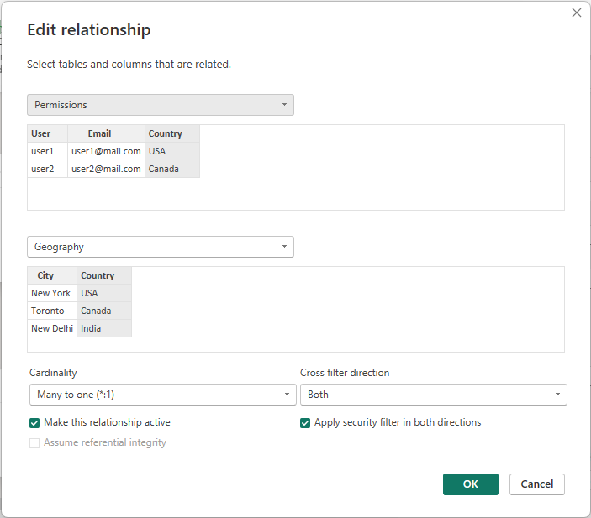Viewport: 591px width, 518px height.
Task: Open the Geography table dropdown
Action: click(160, 247)
